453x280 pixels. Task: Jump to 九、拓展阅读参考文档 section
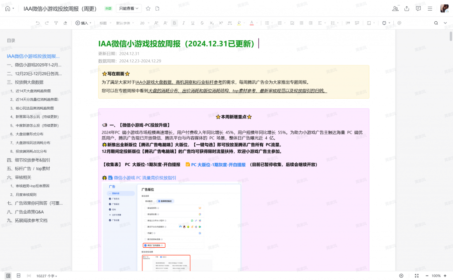point(27,220)
